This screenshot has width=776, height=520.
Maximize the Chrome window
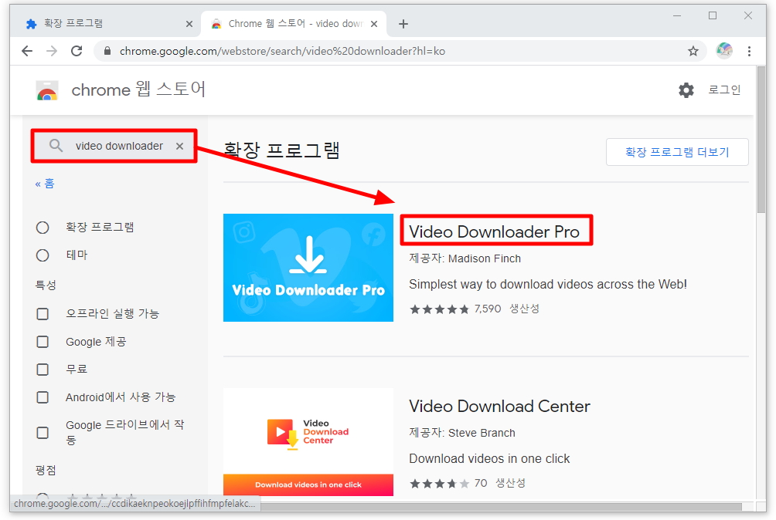pos(713,15)
